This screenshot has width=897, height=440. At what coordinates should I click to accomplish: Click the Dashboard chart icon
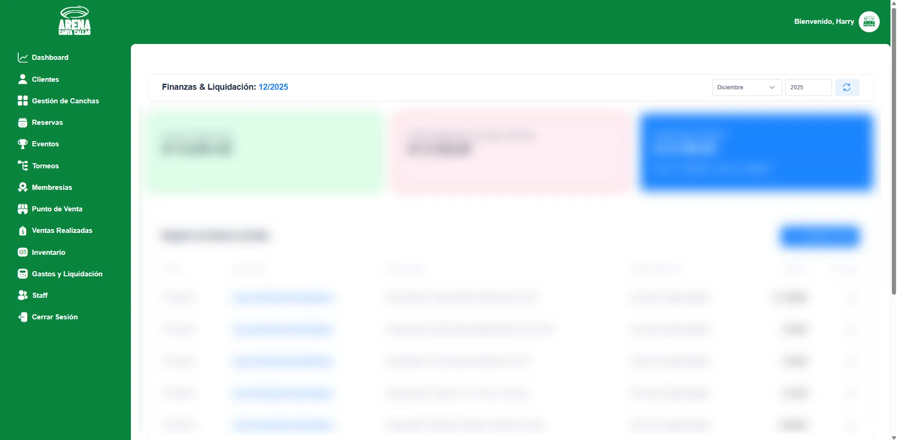click(x=22, y=58)
